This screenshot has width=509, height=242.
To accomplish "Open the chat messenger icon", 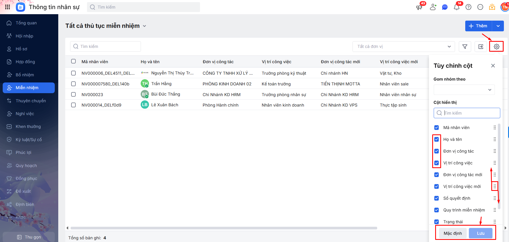I will [445, 7].
